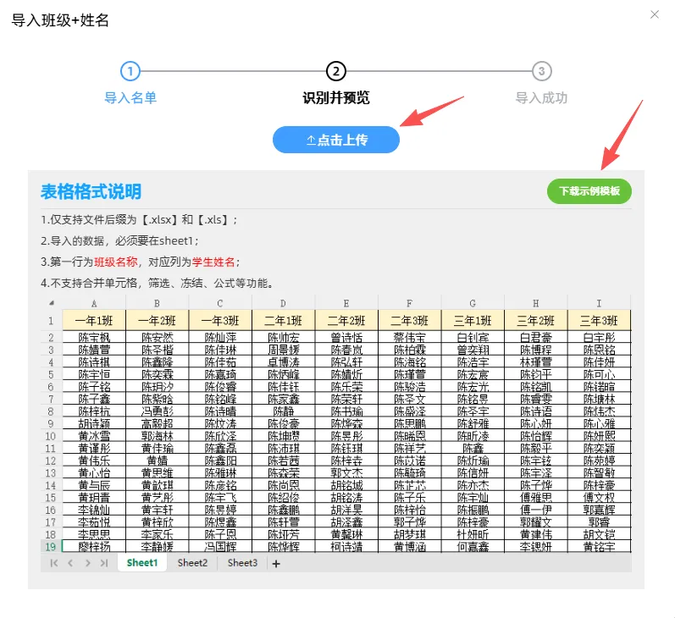Jump to last sheet navigation arrow
Image resolution: width=675 pixels, height=618 pixels.
tap(104, 563)
